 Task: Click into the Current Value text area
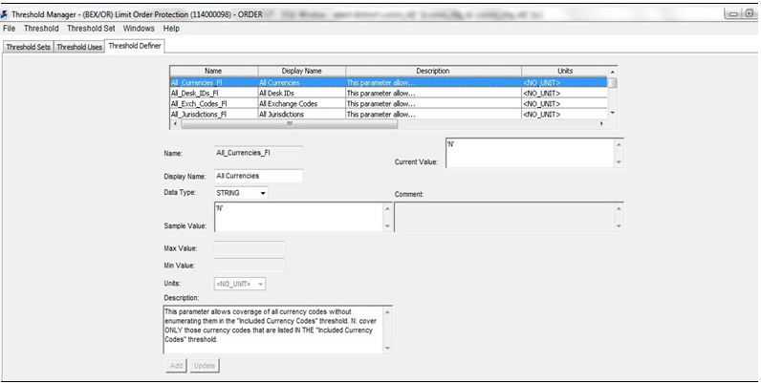(x=530, y=153)
